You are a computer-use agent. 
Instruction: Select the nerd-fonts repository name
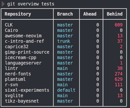coord(18,74)
